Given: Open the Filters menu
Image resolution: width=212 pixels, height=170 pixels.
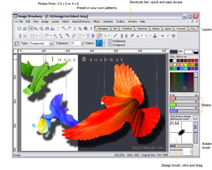Looking at the screenshot, I should tap(96, 22).
